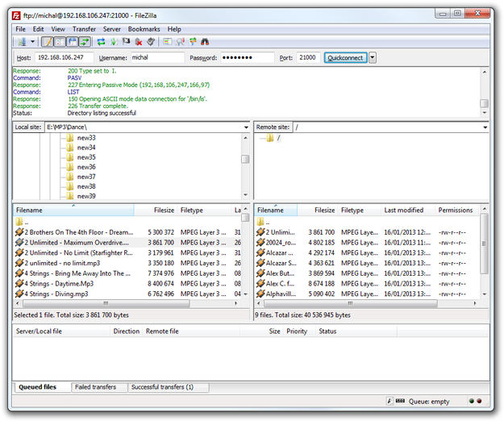Toggle message log display

click(x=48, y=42)
